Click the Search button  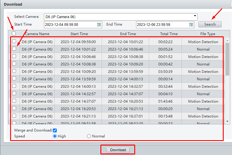pos(210,24)
